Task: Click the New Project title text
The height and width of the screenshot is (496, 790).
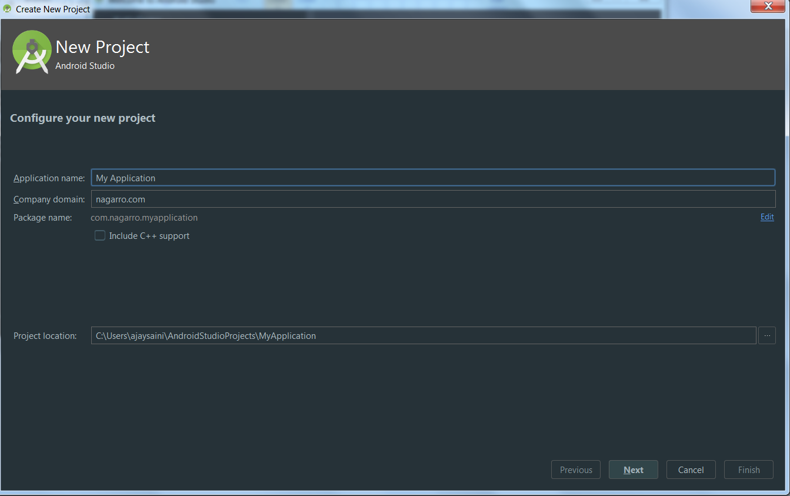Action: click(x=103, y=47)
